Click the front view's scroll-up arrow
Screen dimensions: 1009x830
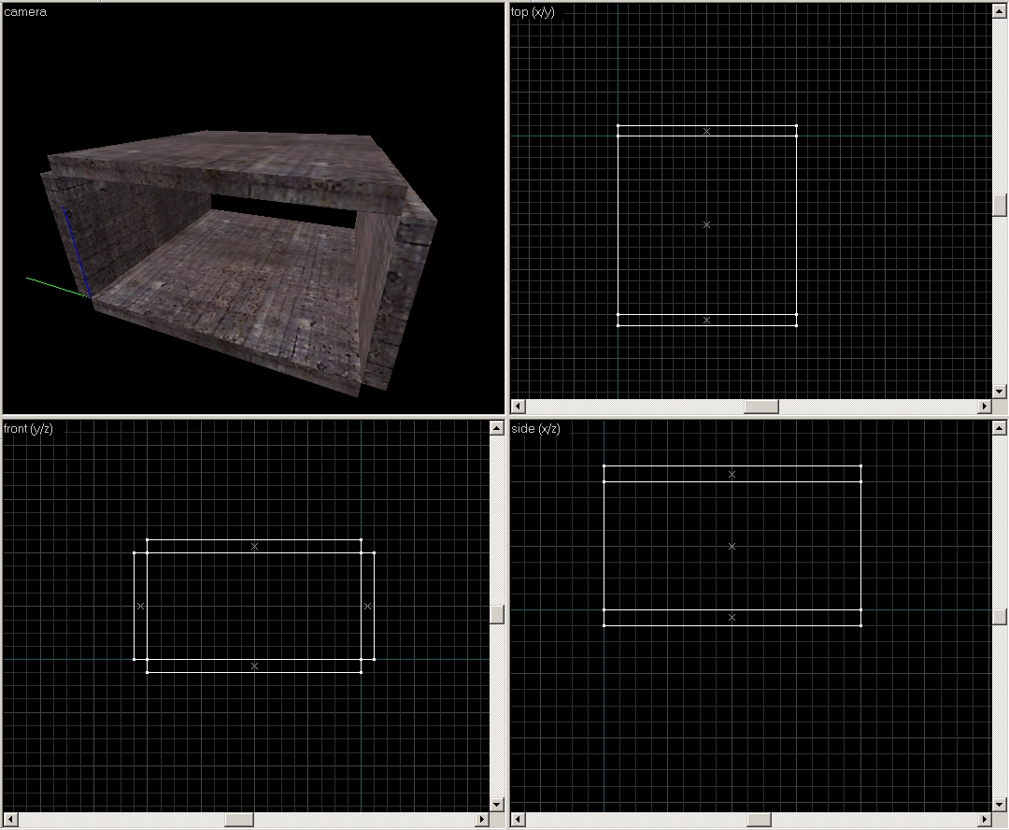click(497, 428)
